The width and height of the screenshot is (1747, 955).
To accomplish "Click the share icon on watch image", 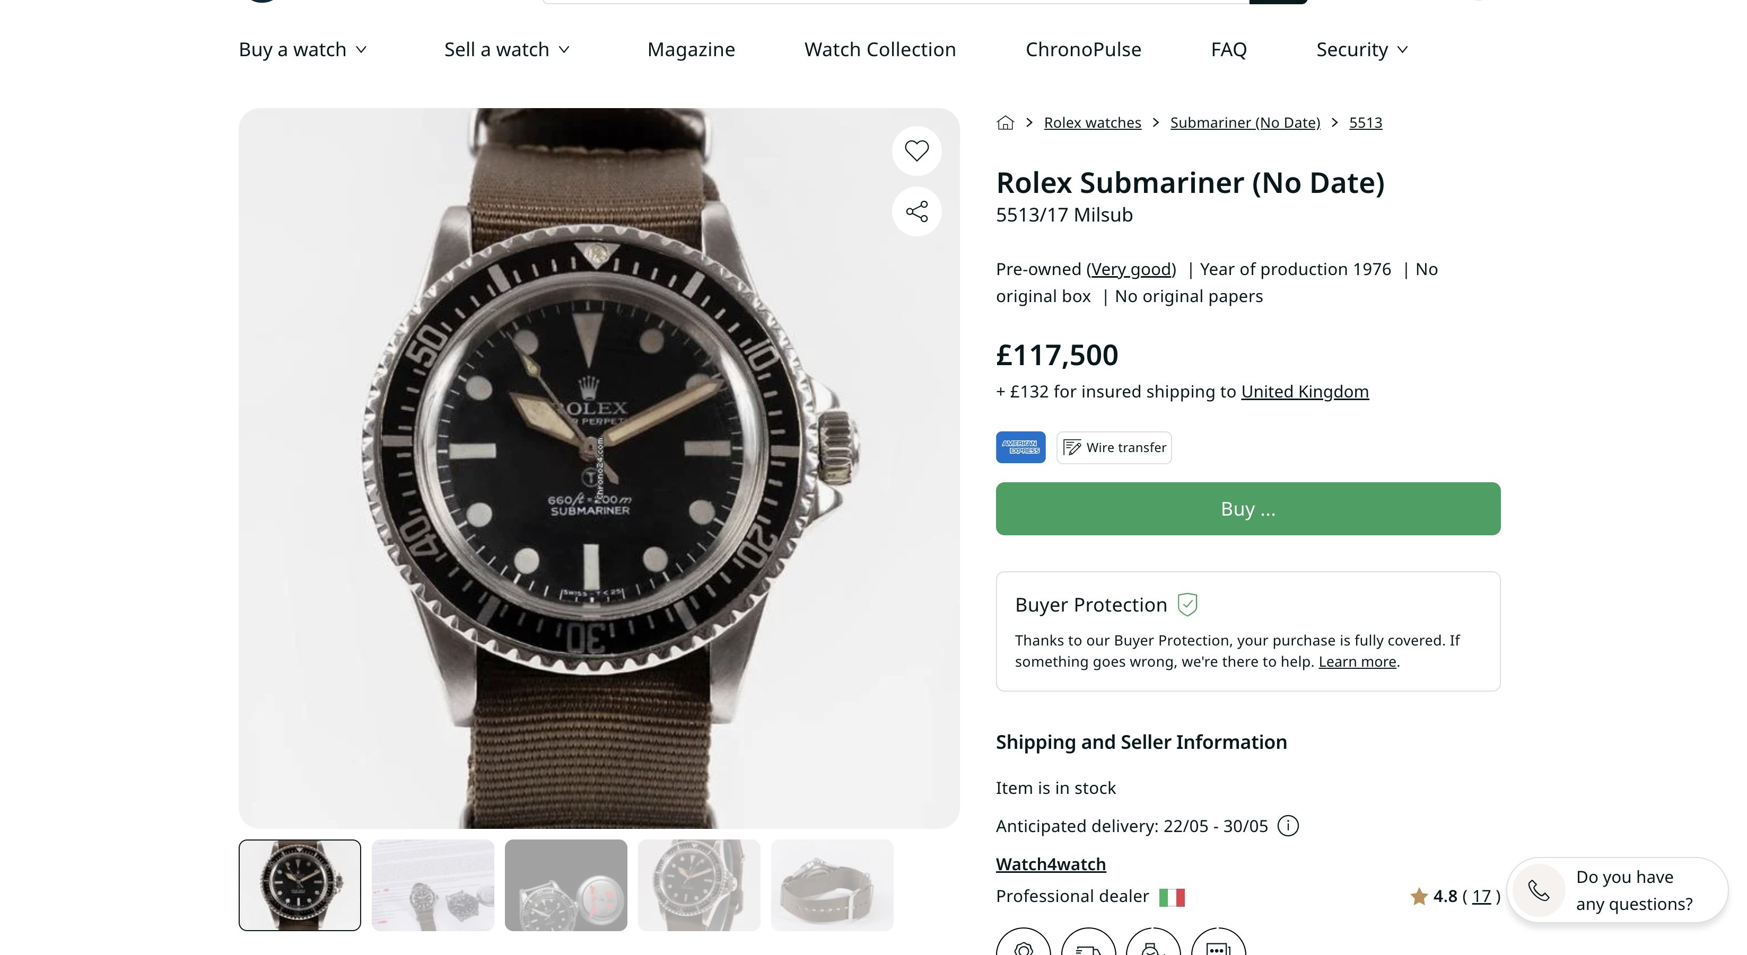I will pyautogui.click(x=916, y=211).
